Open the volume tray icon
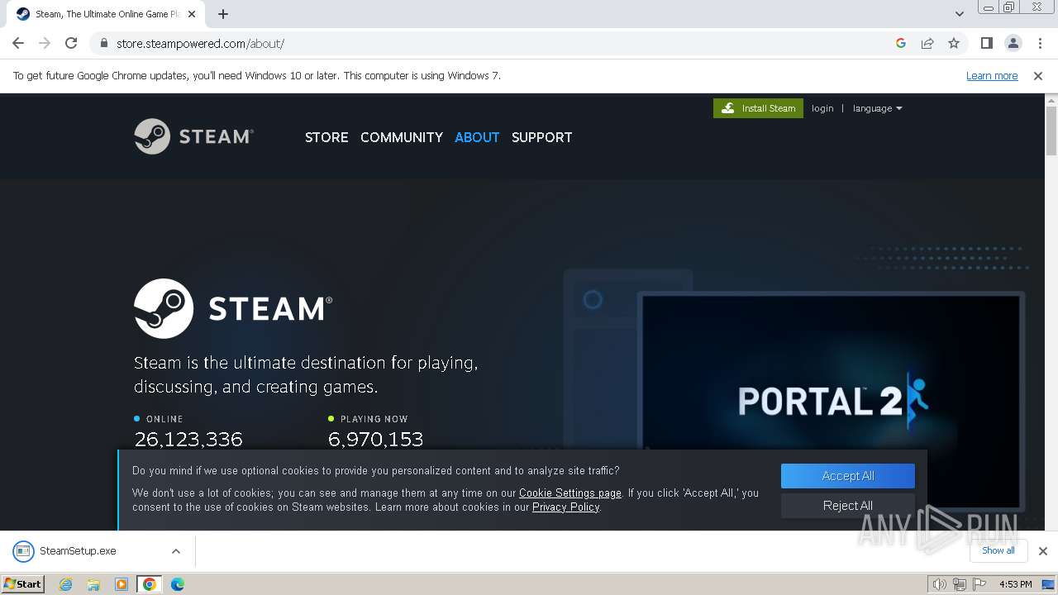 click(939, 584)
